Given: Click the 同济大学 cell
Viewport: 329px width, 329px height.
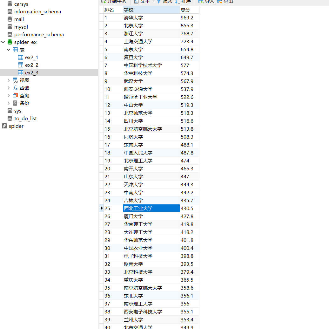Looking at the screenshot, I should [x=151, y=137].
